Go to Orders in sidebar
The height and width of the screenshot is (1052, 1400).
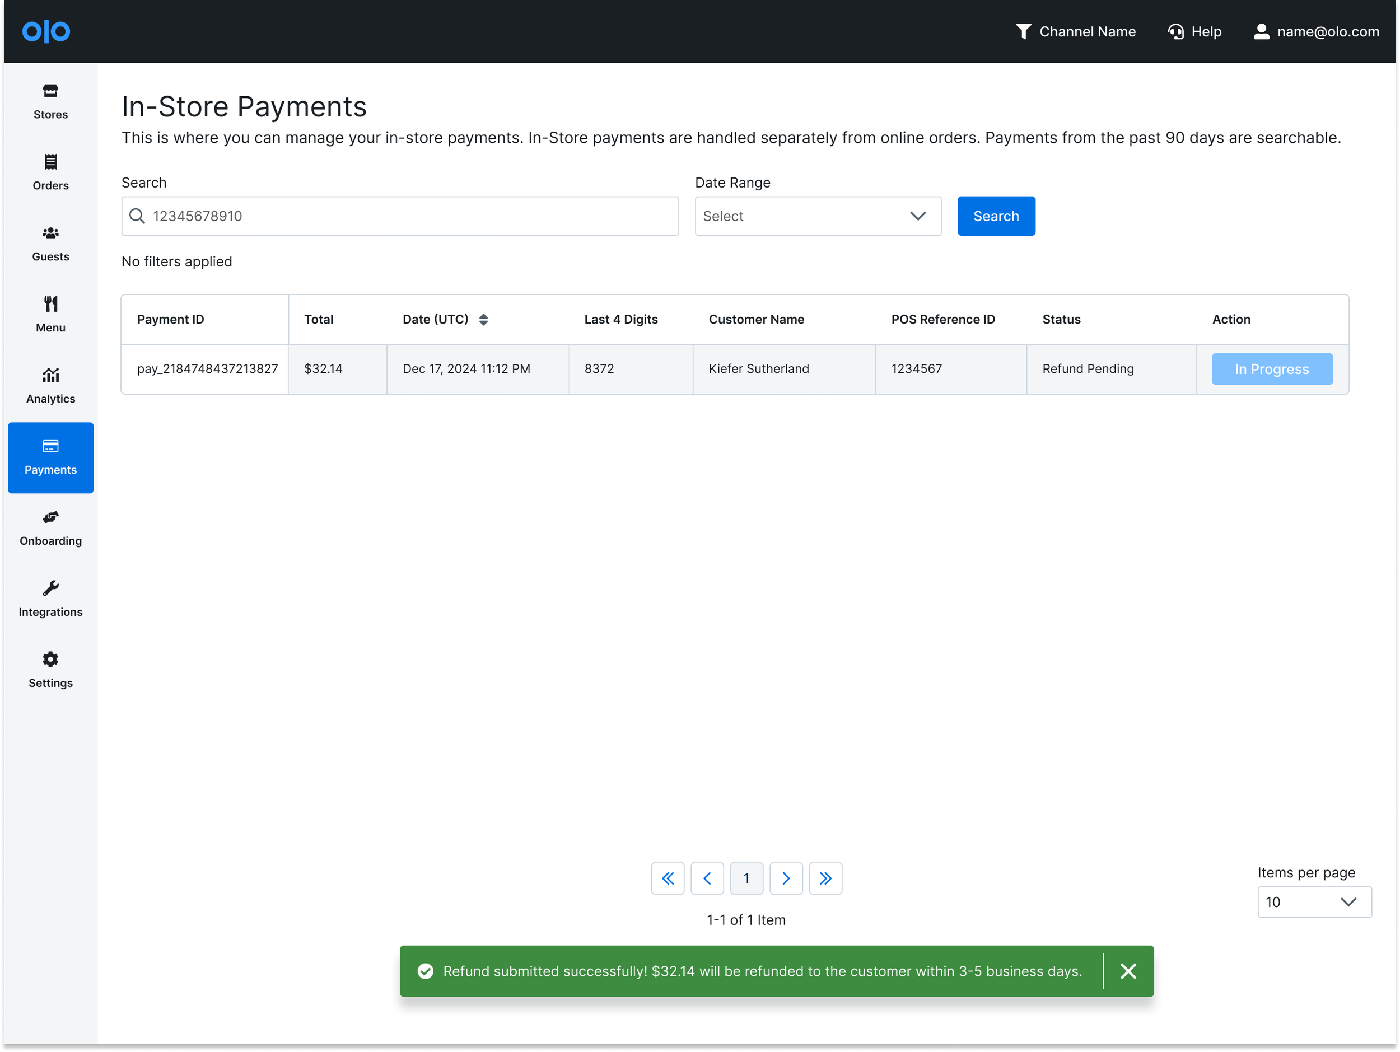[50, 172]
